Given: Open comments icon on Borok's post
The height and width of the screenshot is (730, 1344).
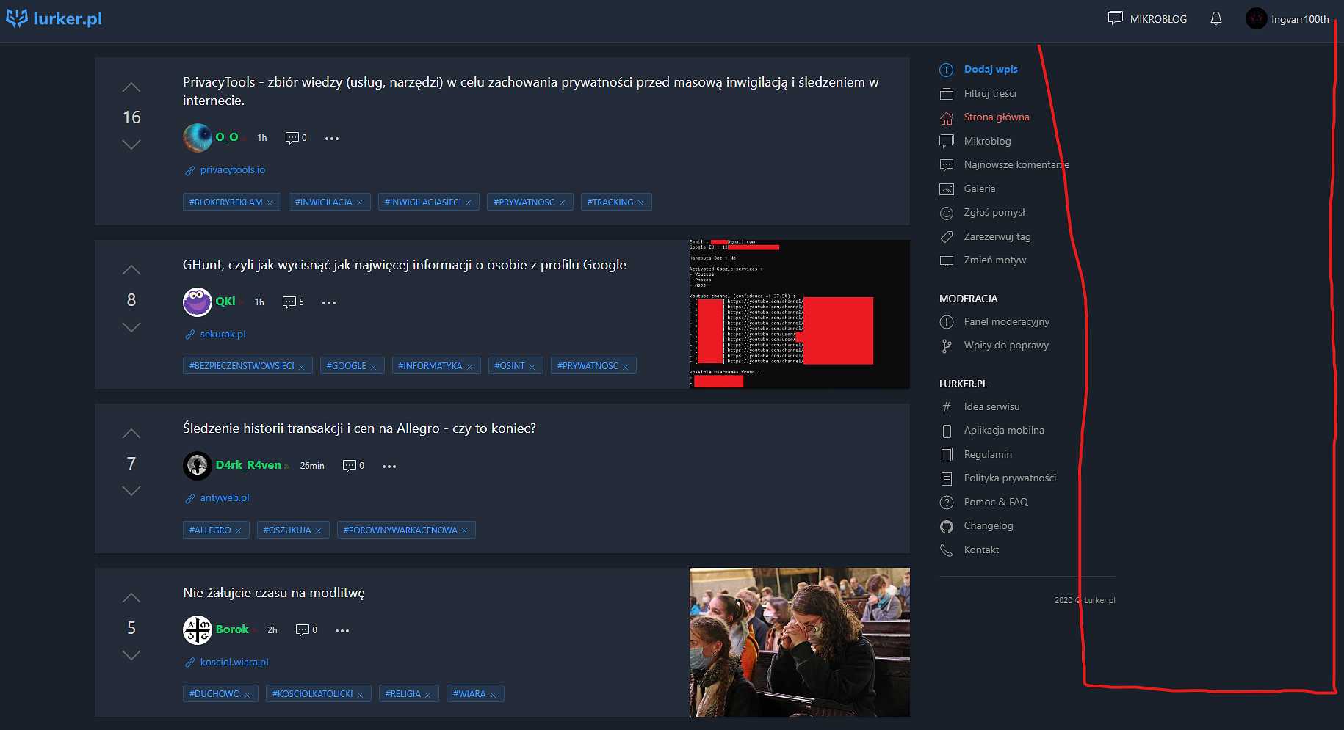Looking at the screenshot, I should click(302, 630).
